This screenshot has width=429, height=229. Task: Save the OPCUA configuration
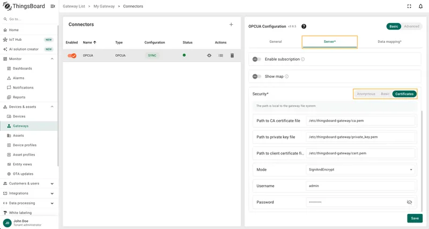tap(415, 218)
